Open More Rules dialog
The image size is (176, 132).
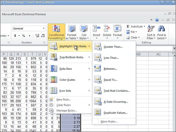click(x=114, y=122)
